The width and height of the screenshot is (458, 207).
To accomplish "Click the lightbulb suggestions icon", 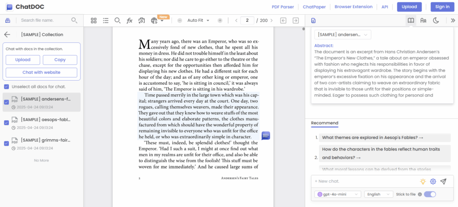I will tap(423, 182).
